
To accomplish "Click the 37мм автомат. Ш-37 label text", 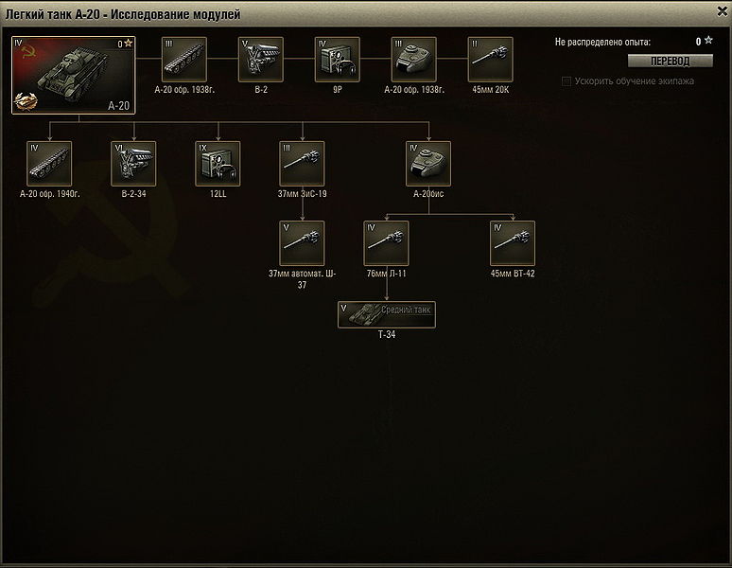I will coord(302,279).
